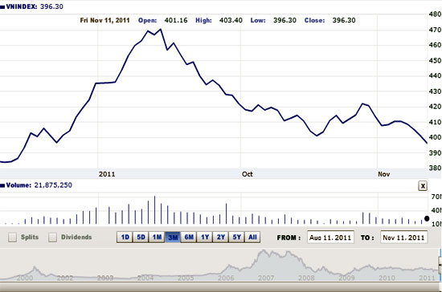Enable the Dividends checkbox

coord(52,237)
